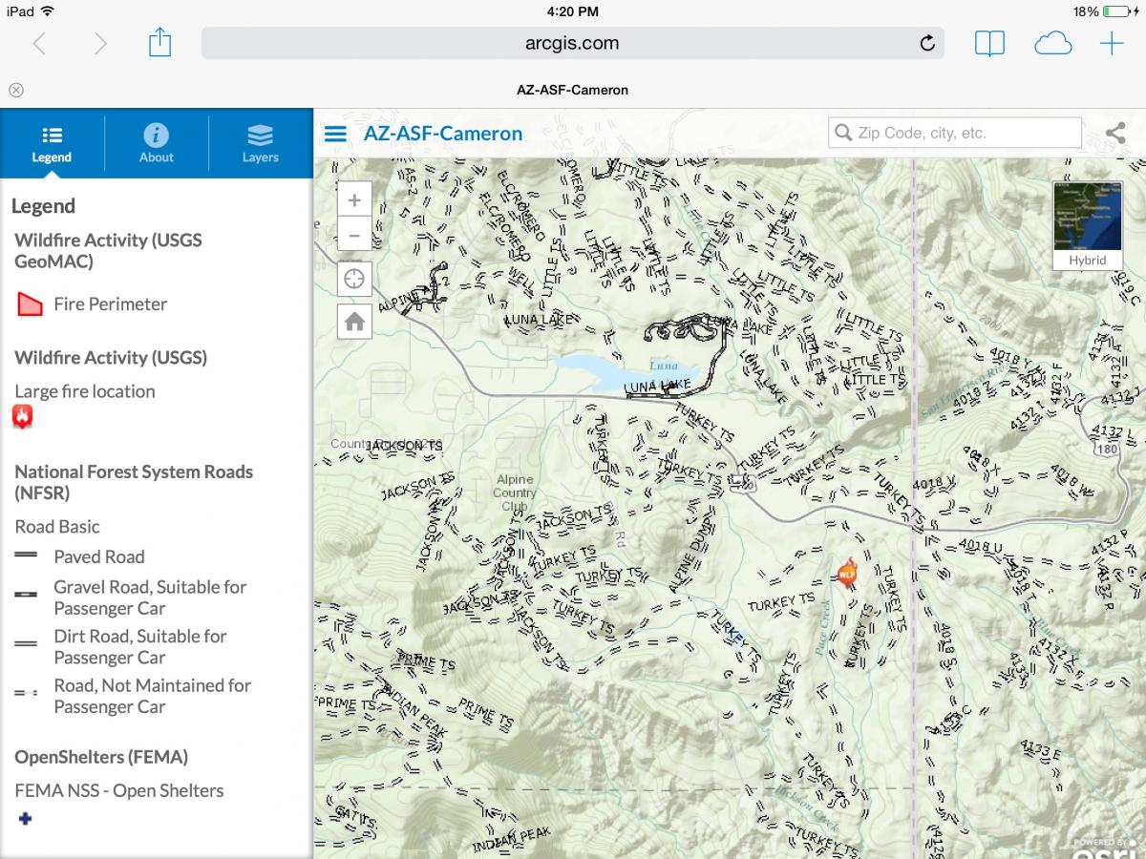Select the Fire Perimeter legend label

pos(111,304)
